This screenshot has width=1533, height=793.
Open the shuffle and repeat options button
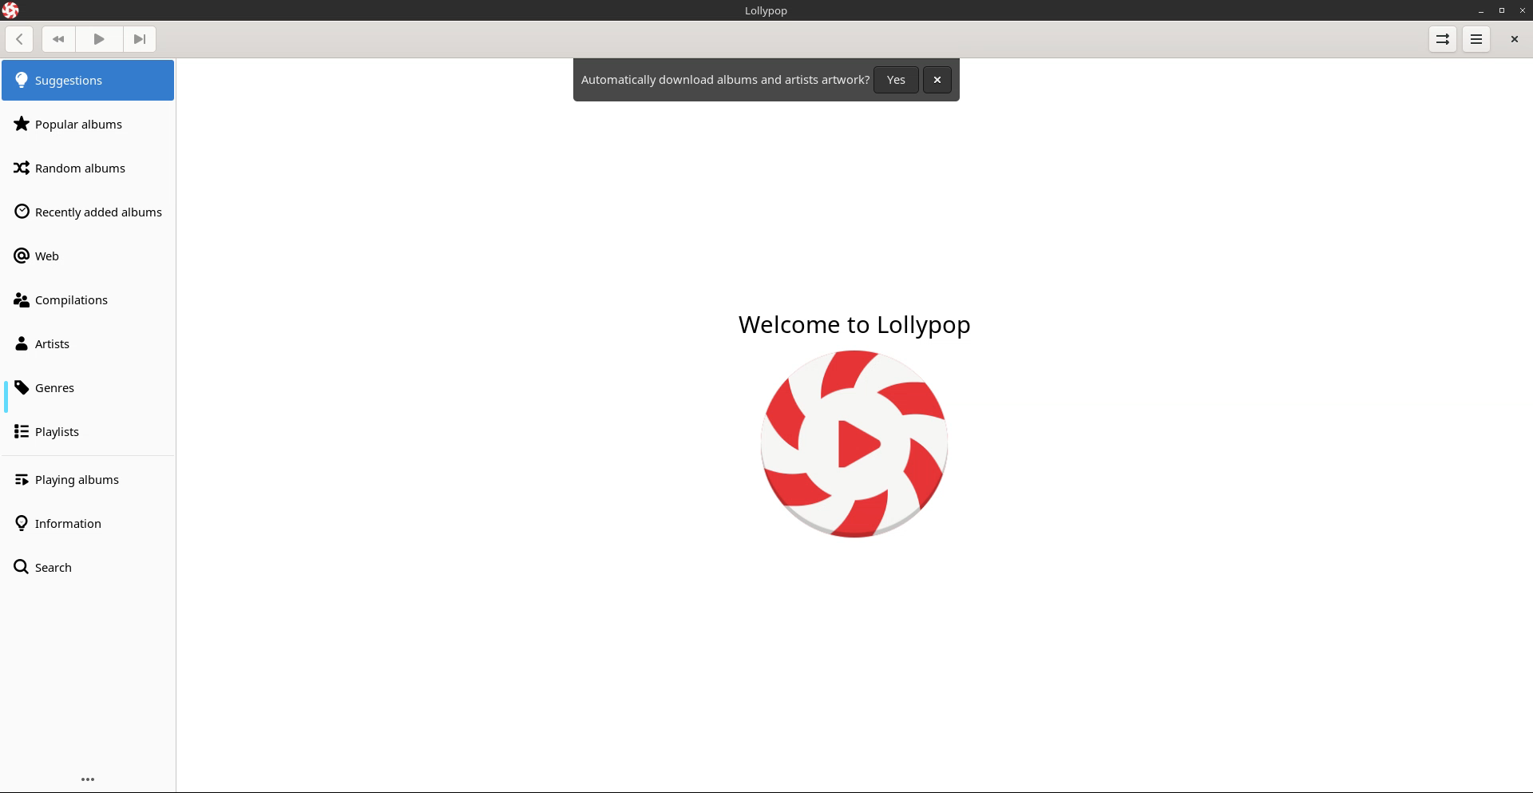(1442, 39)
